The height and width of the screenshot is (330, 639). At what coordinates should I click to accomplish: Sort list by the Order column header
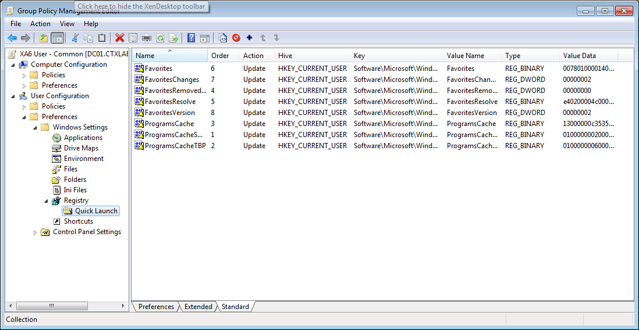click(x=223, y=56)
